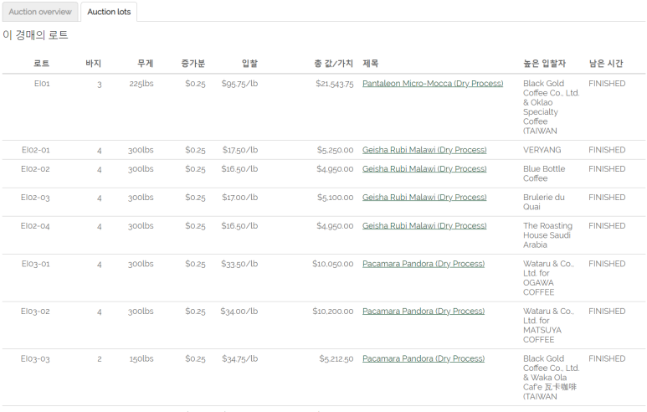Click FINISHED status in row EI01
The image size is (647, 412).
pos(607,84)
